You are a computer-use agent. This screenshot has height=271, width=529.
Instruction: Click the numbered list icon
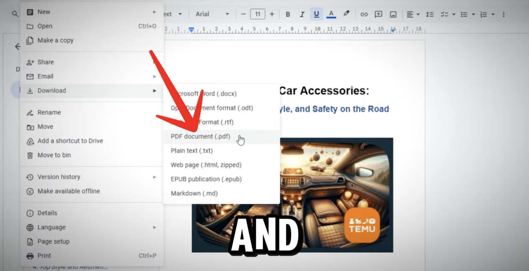coord(483,14)
